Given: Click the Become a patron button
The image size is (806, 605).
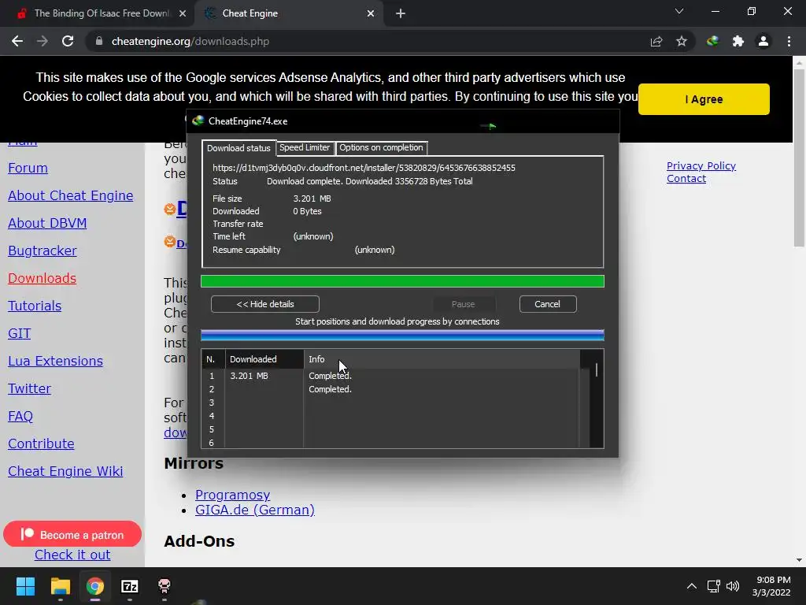Looking at the screenshot, I should (72, 534).
